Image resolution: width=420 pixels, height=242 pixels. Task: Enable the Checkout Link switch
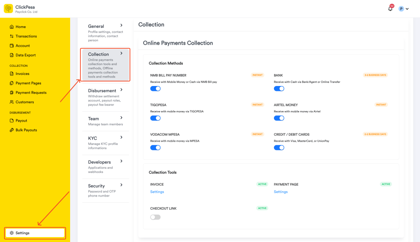coord(155,217)
